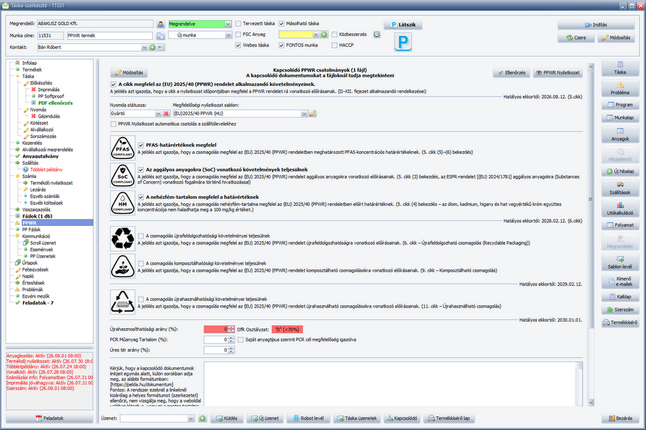Clear Nyomda státusza with red X icon
Screen dimensions: 646x430
166,113
